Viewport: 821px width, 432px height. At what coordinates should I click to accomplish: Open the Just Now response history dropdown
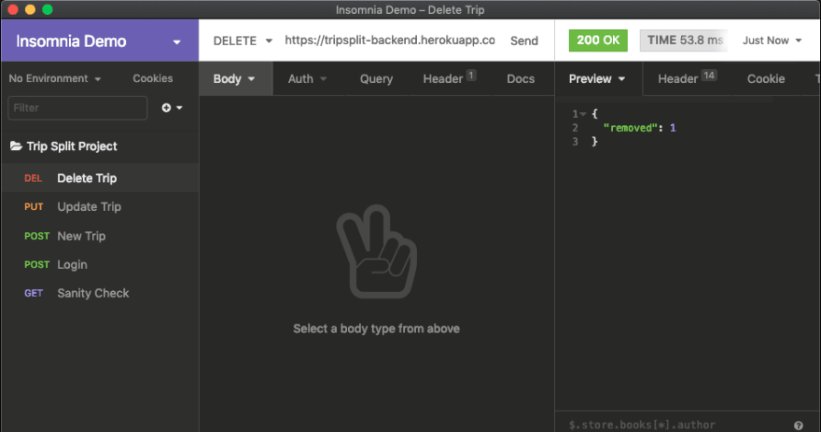point(772,40)
